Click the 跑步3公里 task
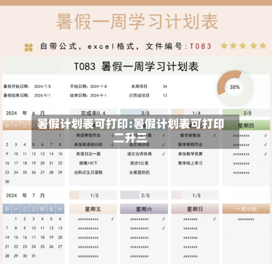 pos(139,163)
